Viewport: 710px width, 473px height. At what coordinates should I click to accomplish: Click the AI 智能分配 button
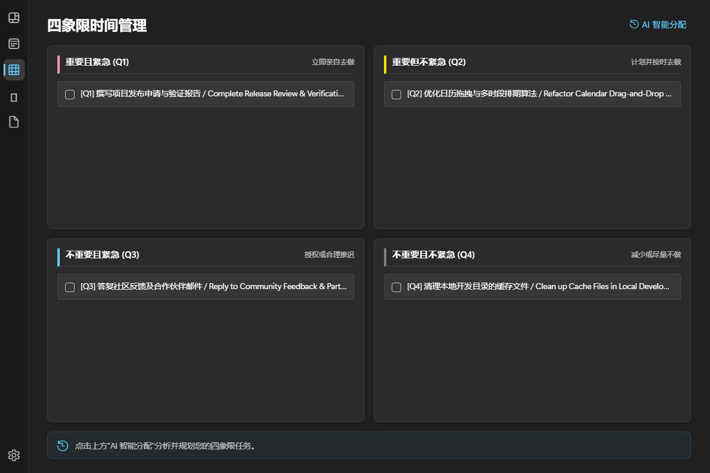pyautogui.click(x=658, y=24)
